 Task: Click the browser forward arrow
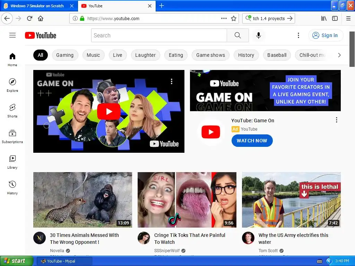(18, 19)
